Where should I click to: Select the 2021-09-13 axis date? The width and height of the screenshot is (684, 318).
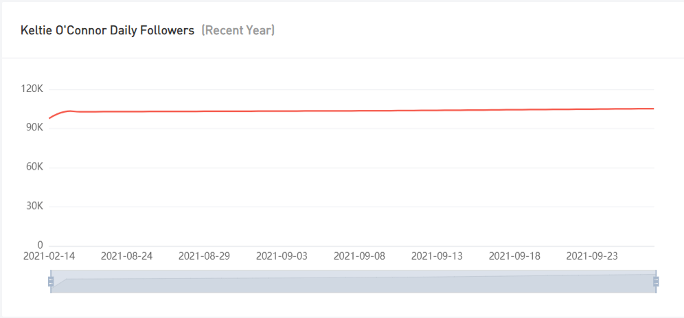coord(437,256)
